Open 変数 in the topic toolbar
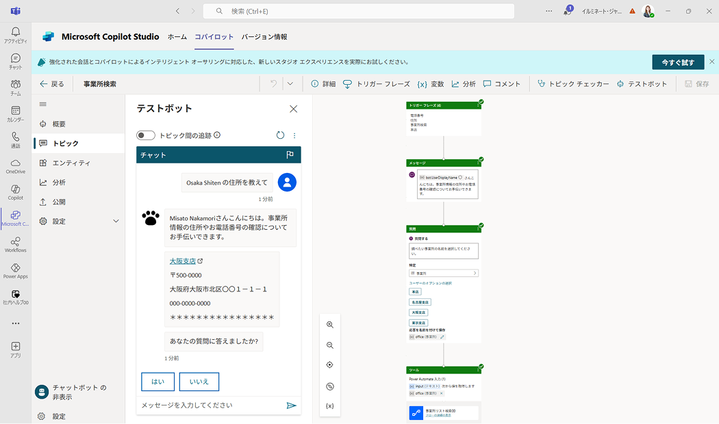 tap(431, 84)
